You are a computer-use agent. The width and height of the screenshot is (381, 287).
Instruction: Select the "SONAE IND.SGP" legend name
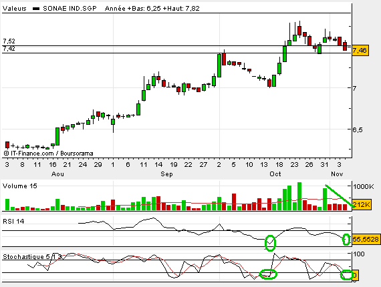(x=70, y=9)
